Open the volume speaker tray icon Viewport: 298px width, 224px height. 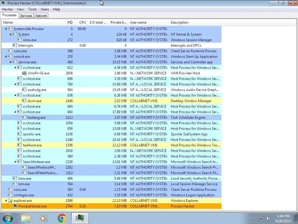[x=269, y=218]
